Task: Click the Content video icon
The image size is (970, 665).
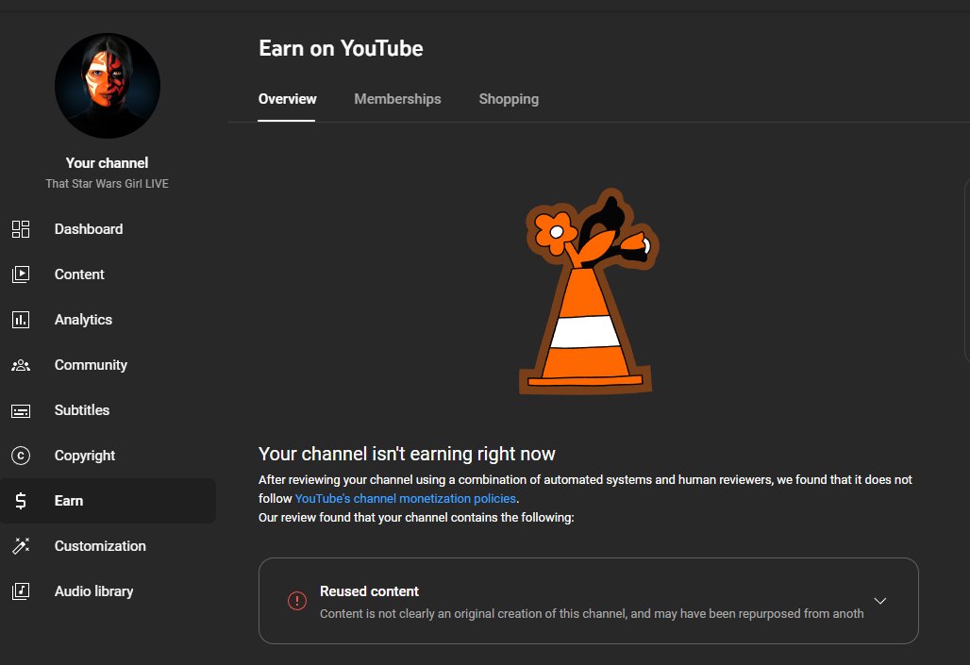Action: coord(21,274)
